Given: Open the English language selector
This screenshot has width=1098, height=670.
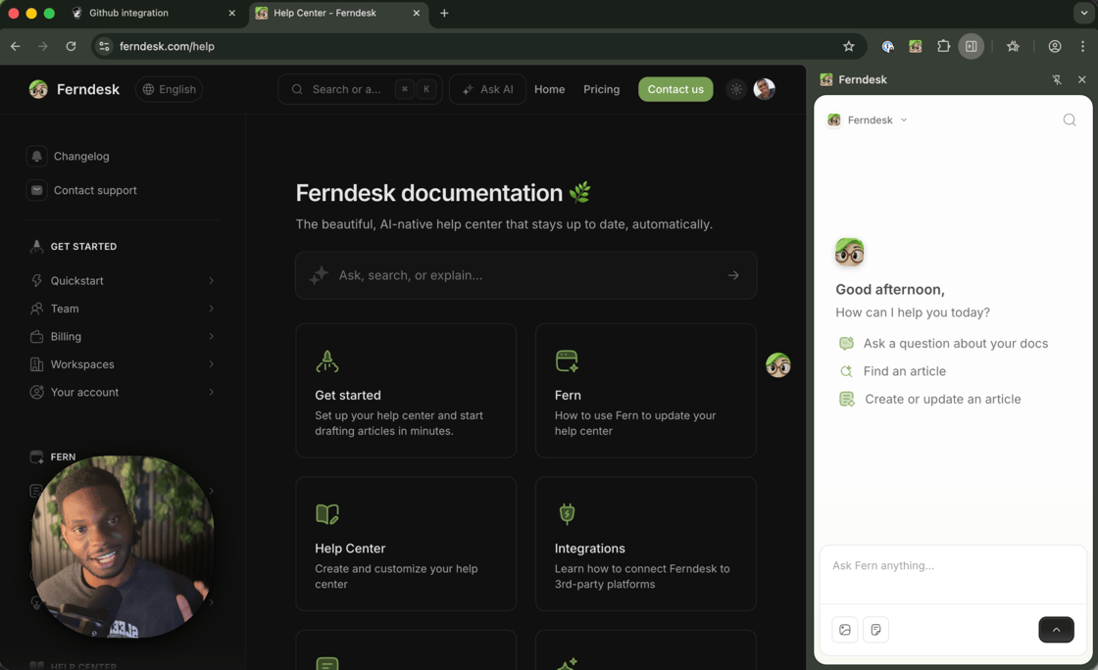Looking at the screenshot, I should click(x=169, y=89).
